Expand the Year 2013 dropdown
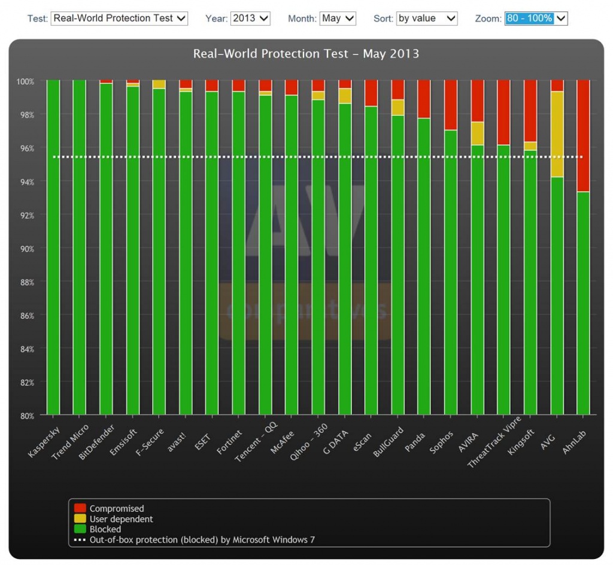This screenshot has width=613, height=565. coord(250,19)
